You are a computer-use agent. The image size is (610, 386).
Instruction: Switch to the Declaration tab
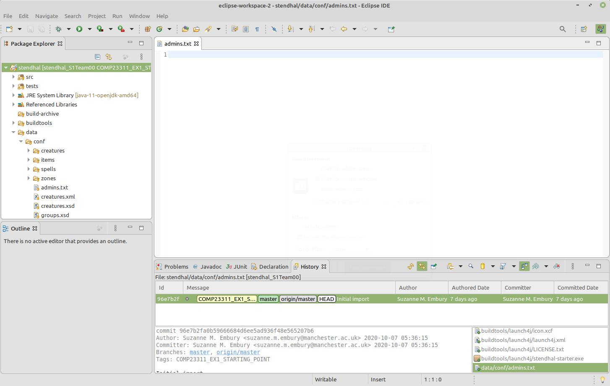point(270,267)
